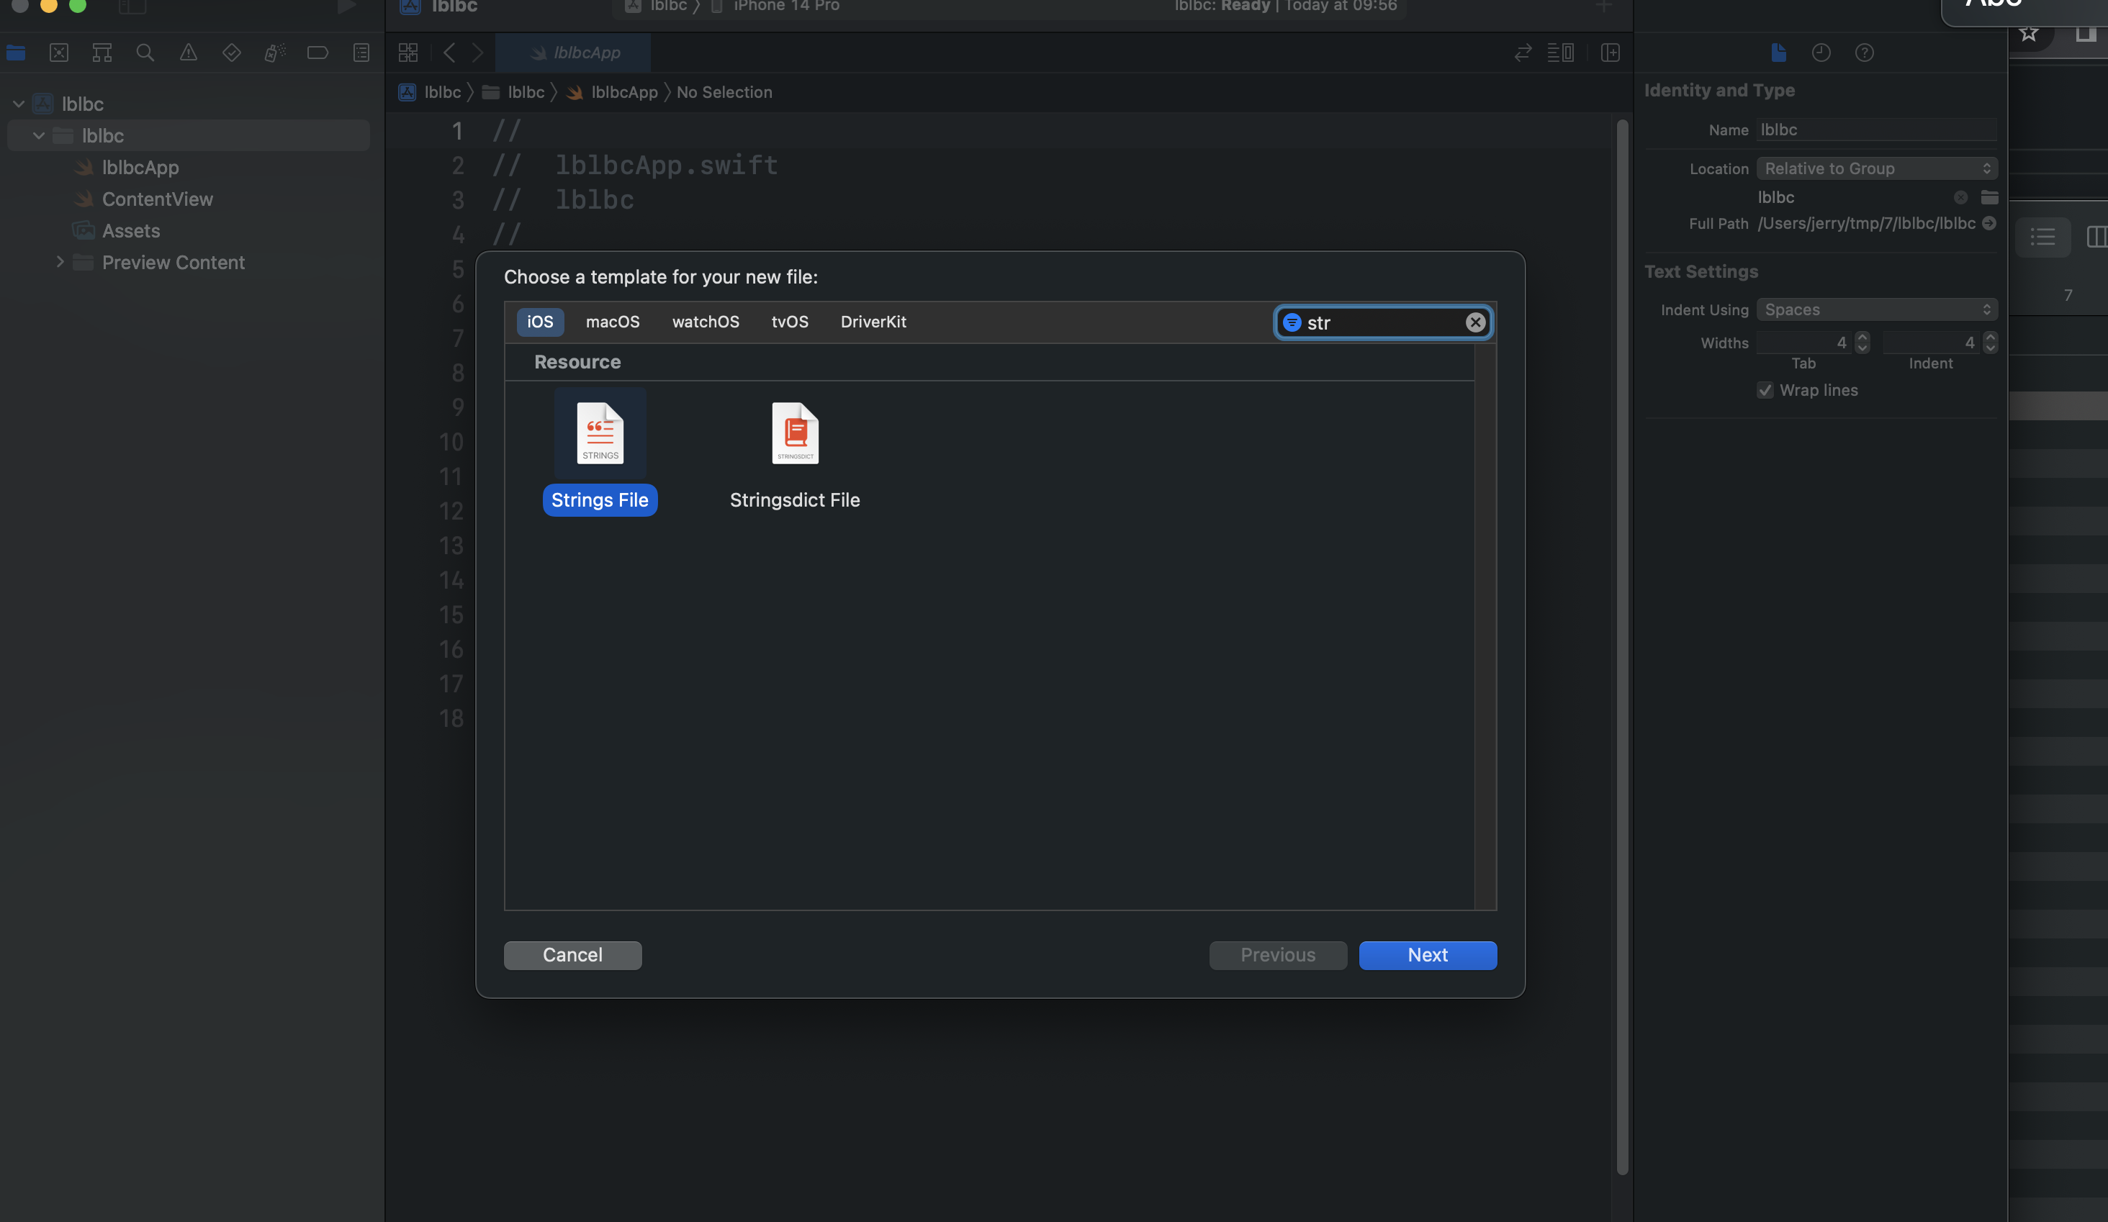Select the Strings File template icon

pyautogui.click(x=600, y=433)
